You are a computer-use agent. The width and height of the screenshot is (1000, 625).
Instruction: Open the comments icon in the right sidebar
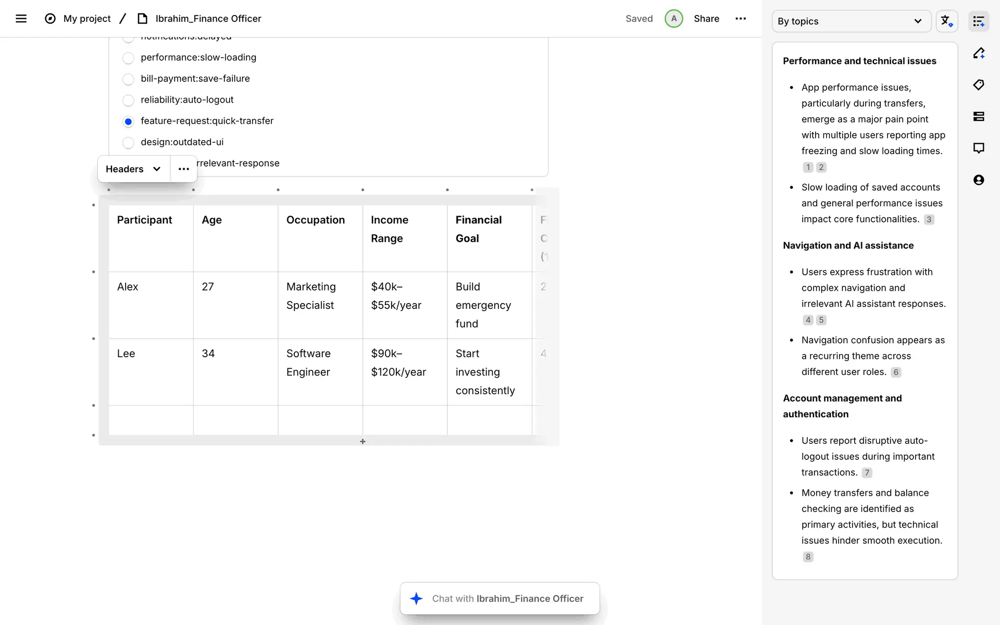[979, 148]
